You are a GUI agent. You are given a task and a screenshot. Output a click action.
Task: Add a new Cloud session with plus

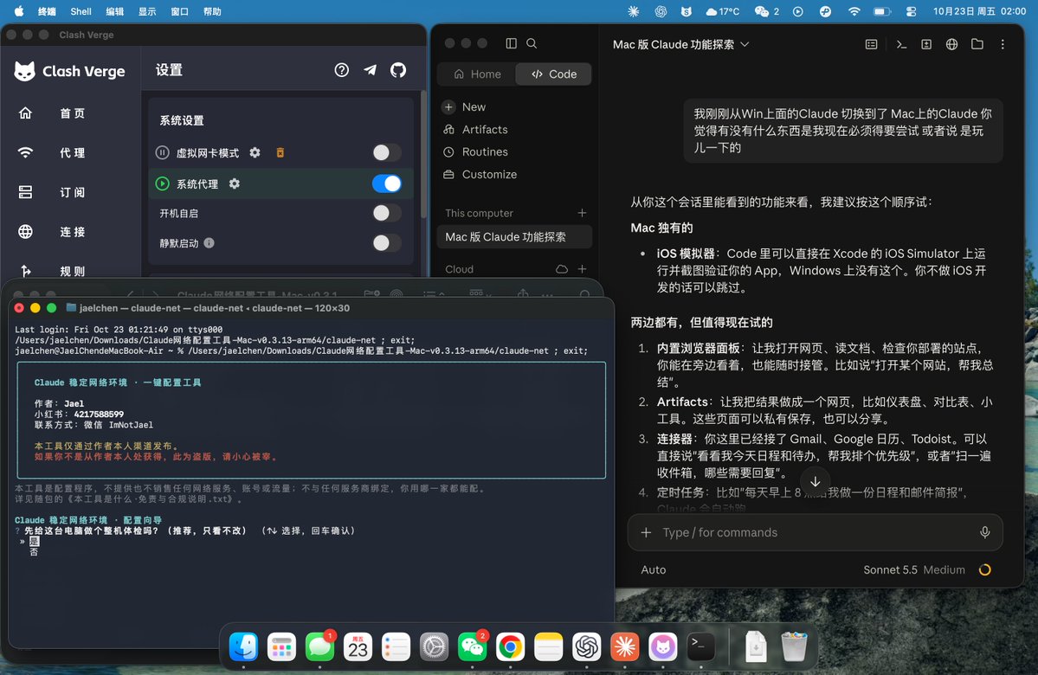tap(582, 269)
